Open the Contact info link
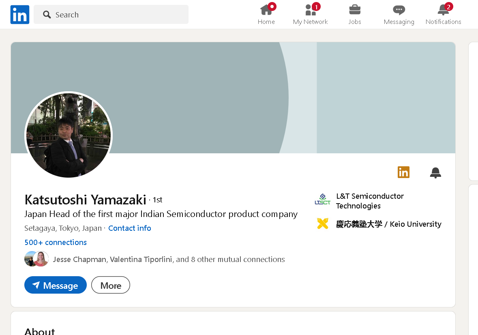The height and width of the screenshot is (335, 478). coord(130,228)
